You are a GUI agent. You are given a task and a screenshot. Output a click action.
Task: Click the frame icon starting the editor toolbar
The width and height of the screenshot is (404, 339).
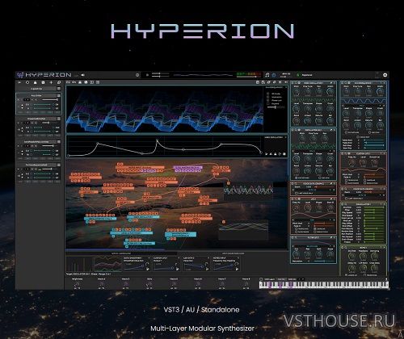69,82
